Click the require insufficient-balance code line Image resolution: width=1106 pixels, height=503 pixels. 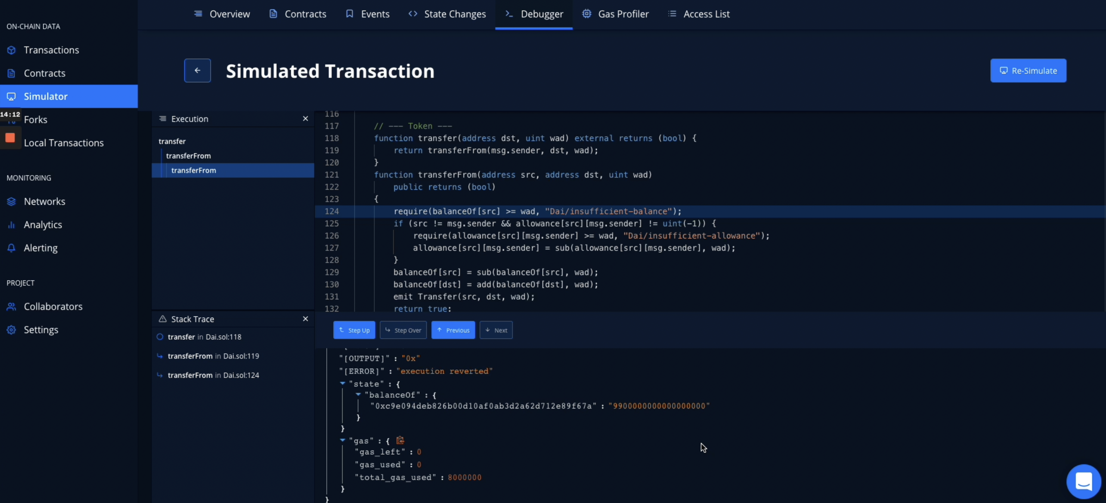pos(538,211)
